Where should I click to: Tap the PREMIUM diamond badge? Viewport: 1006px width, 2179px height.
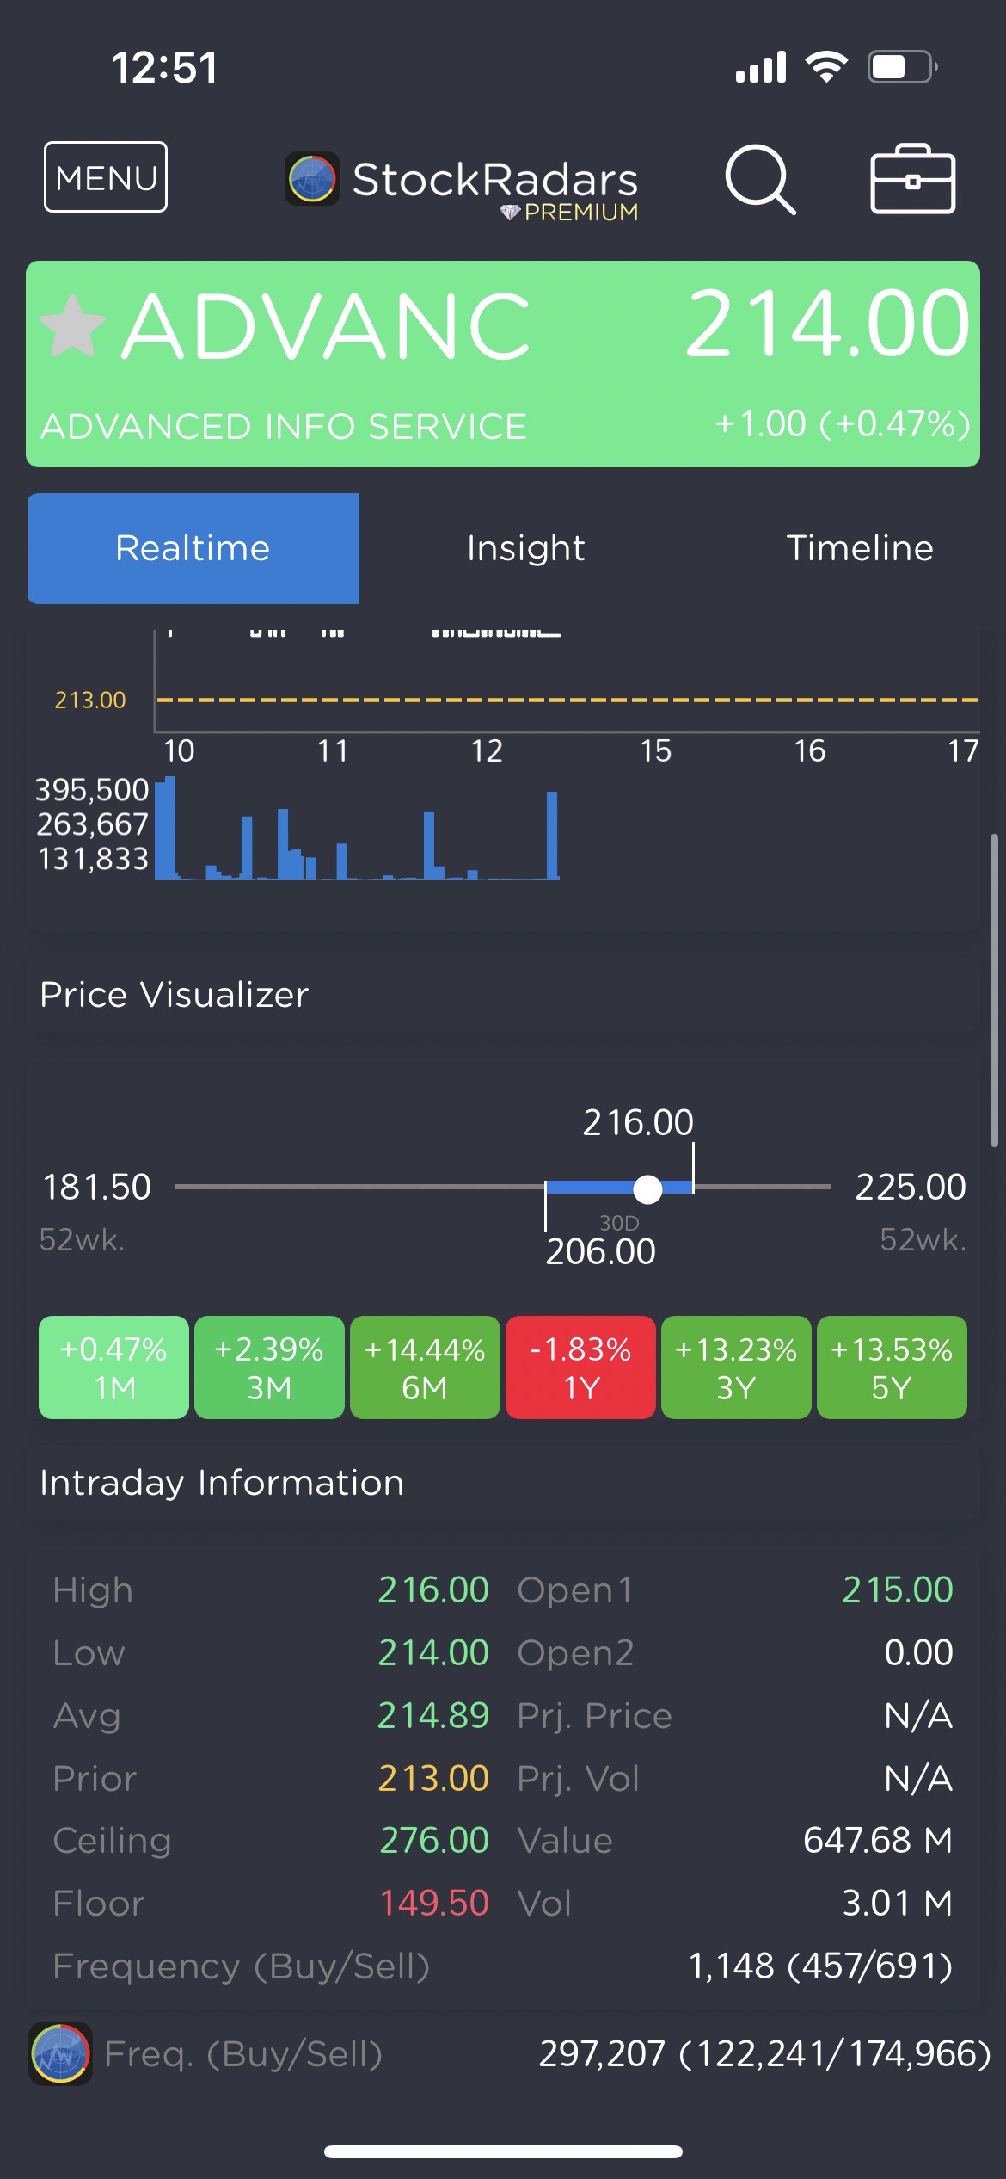569,212
